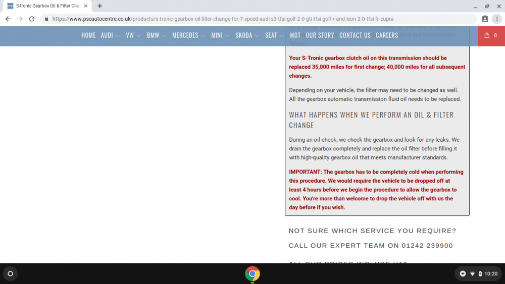
Task: Expand the MERCEDES menu chevron
Action: [203, 36]
